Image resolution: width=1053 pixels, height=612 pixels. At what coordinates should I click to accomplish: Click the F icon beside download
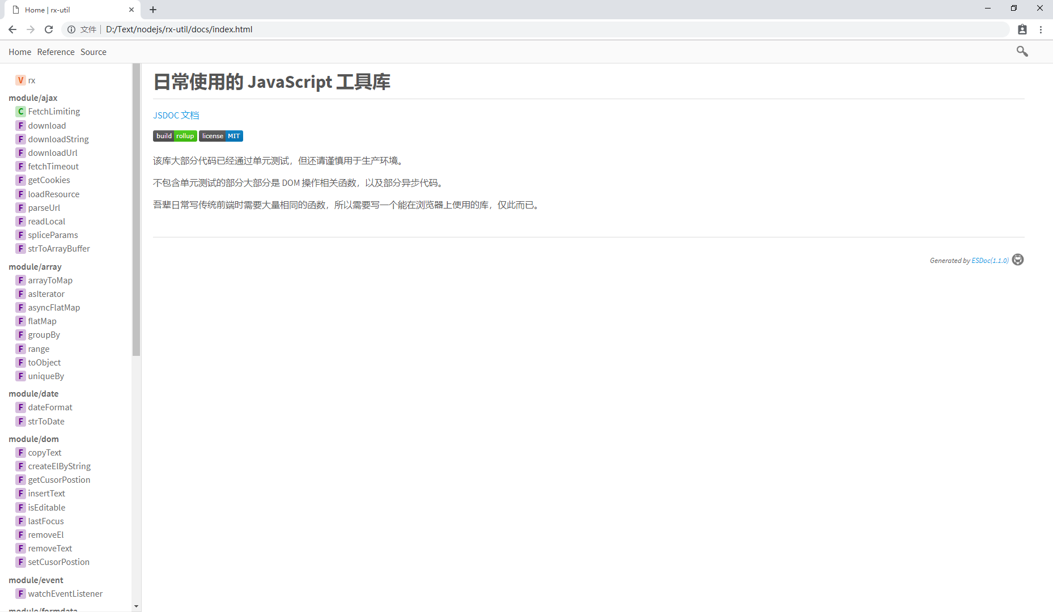point(20,126)
